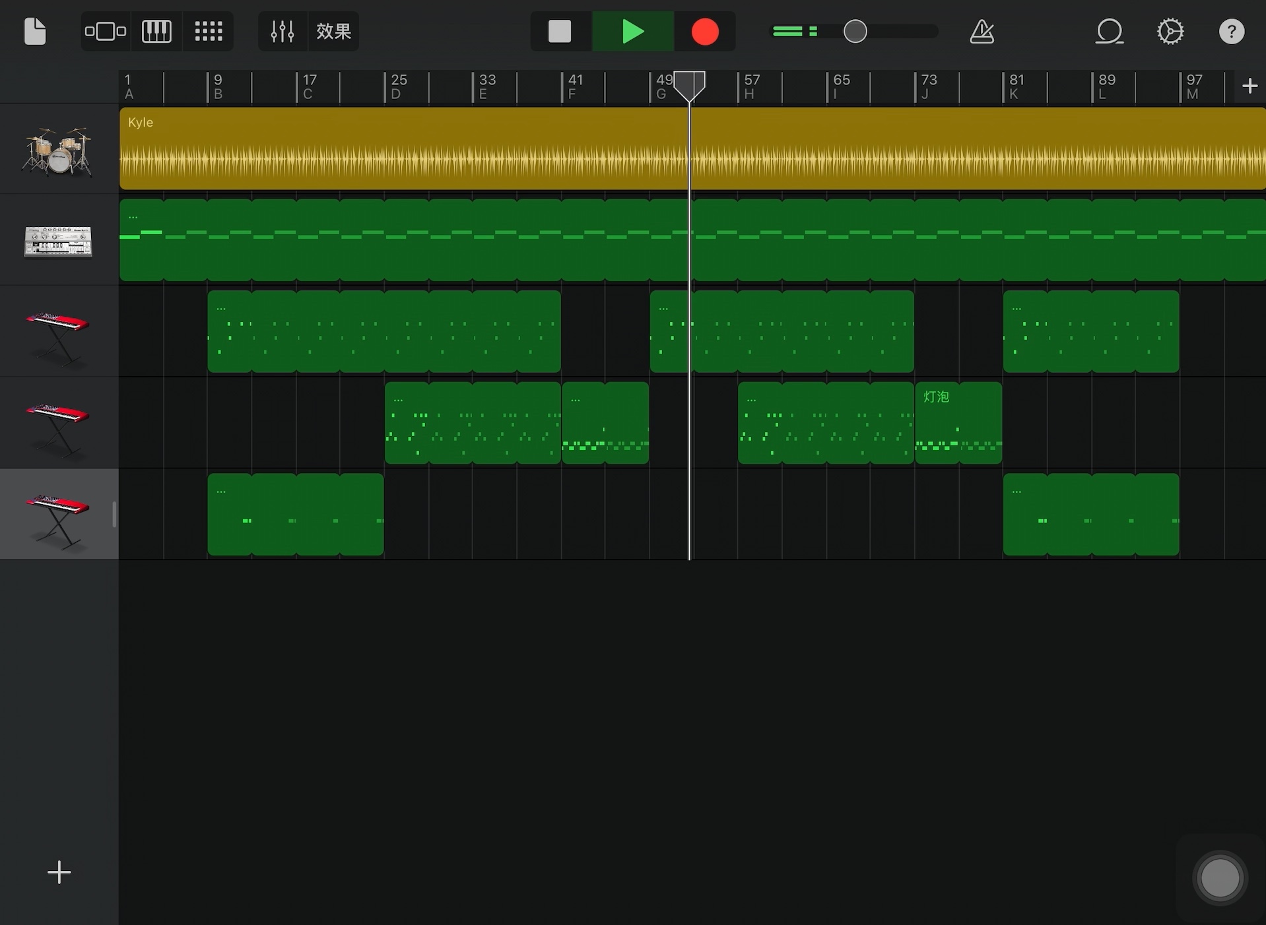Open song settings gear
The image size is (1266, 925).
point(1170,31)
